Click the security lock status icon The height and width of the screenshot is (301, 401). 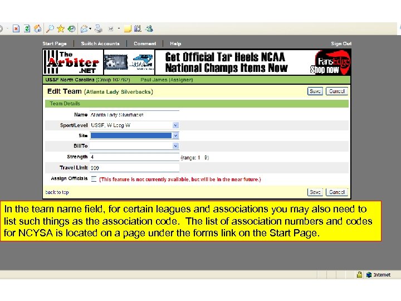359,275
